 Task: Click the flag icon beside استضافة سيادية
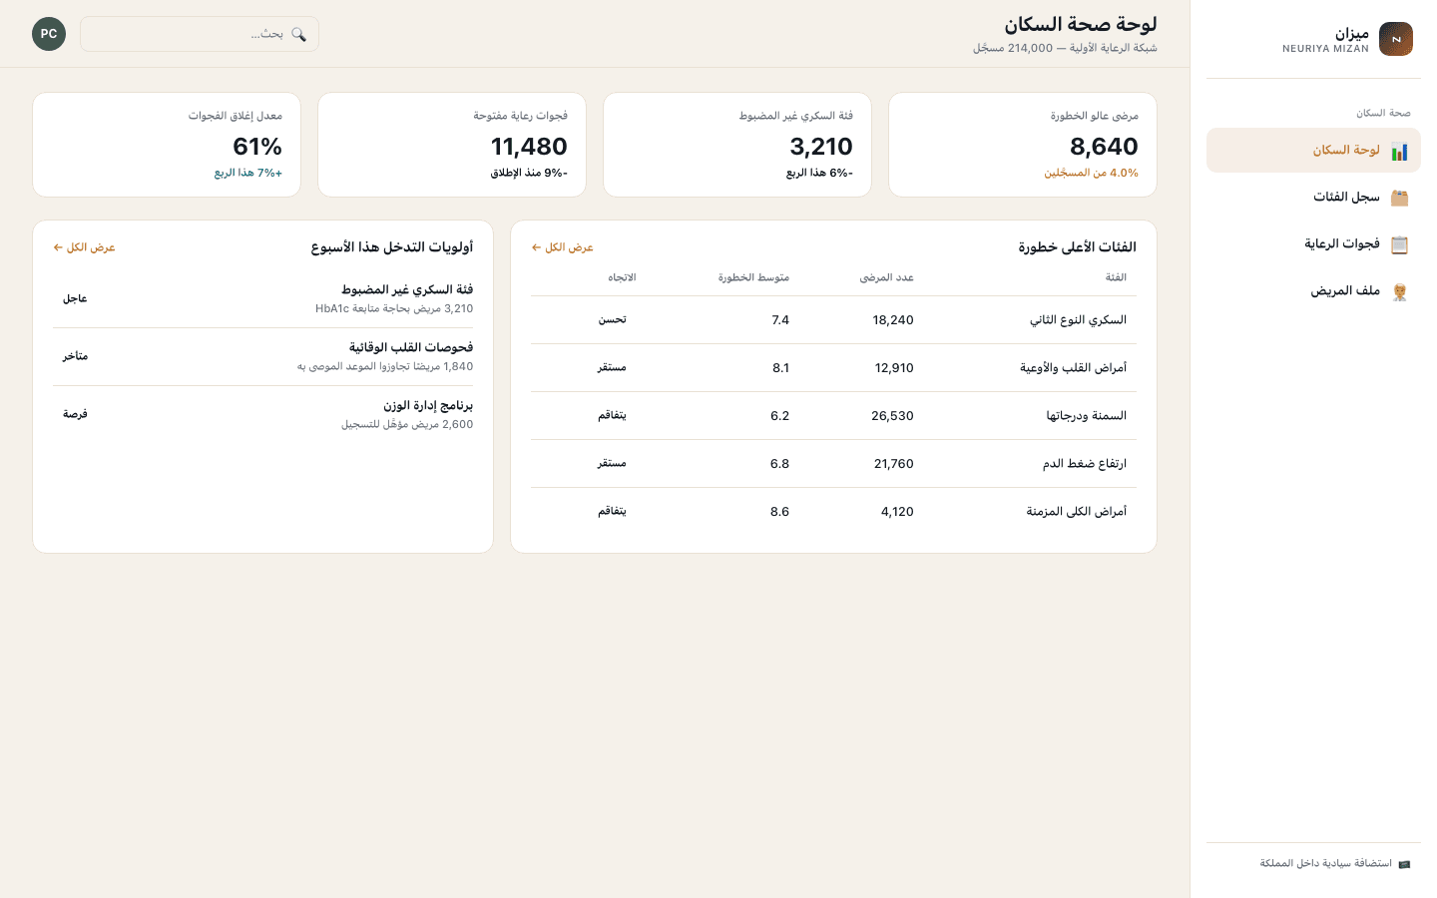1404,864
